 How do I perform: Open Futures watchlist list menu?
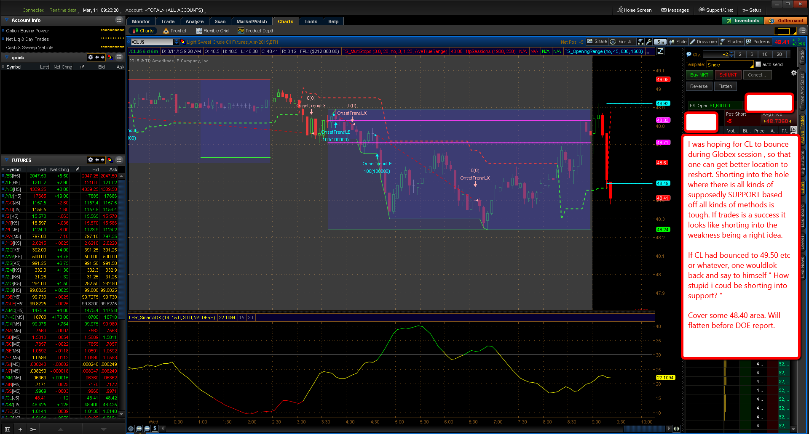119,160
